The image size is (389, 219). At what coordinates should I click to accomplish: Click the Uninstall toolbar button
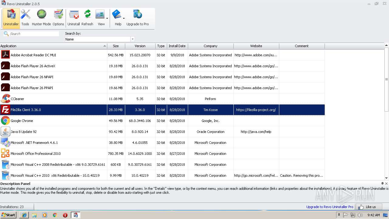[74, 18]
